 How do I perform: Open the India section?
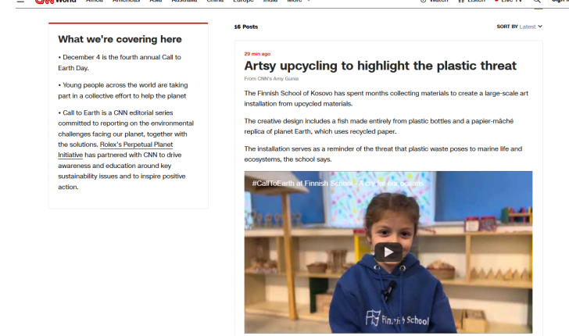(270, 2)
